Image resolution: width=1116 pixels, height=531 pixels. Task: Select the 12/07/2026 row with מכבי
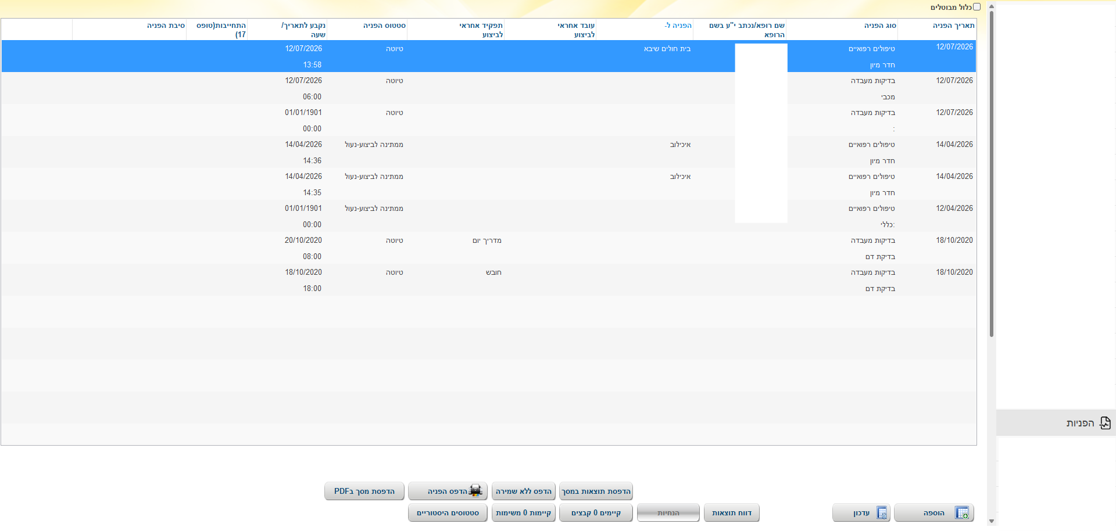tap(488, 88)
